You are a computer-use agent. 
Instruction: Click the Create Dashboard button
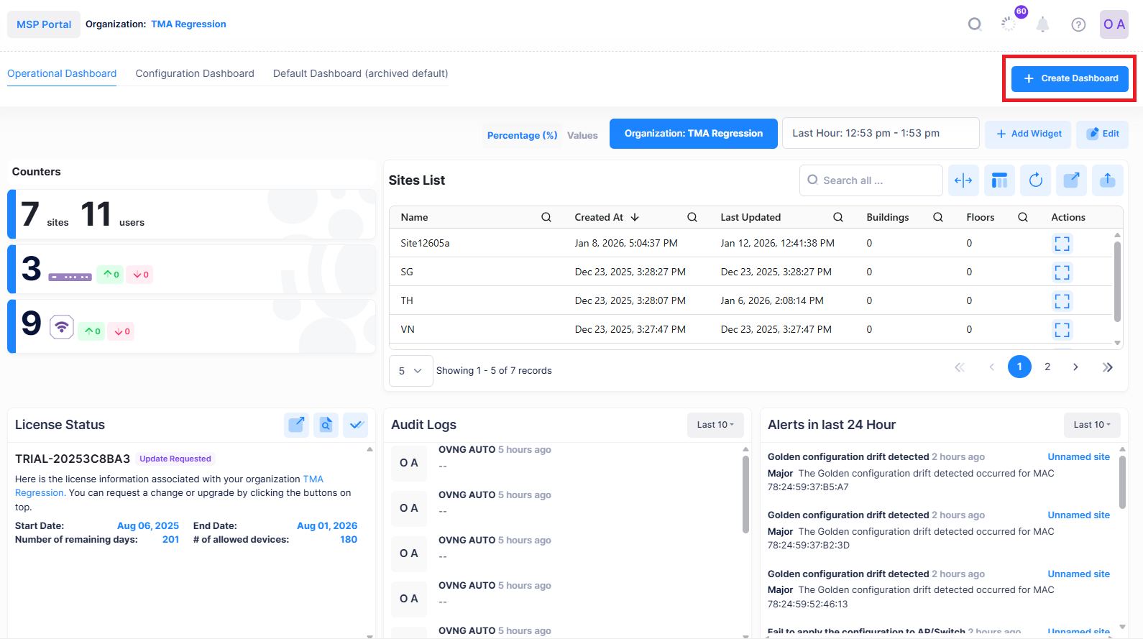[1069, 78]
